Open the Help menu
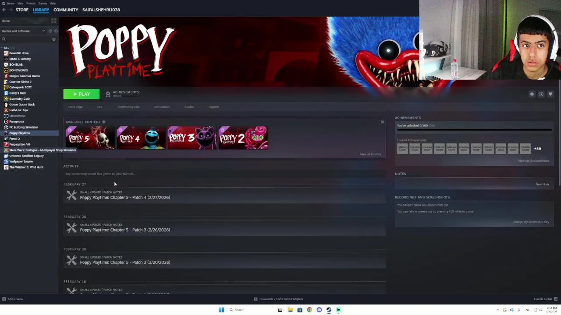This screenshot has height=315, width=561. coord(53,3)
